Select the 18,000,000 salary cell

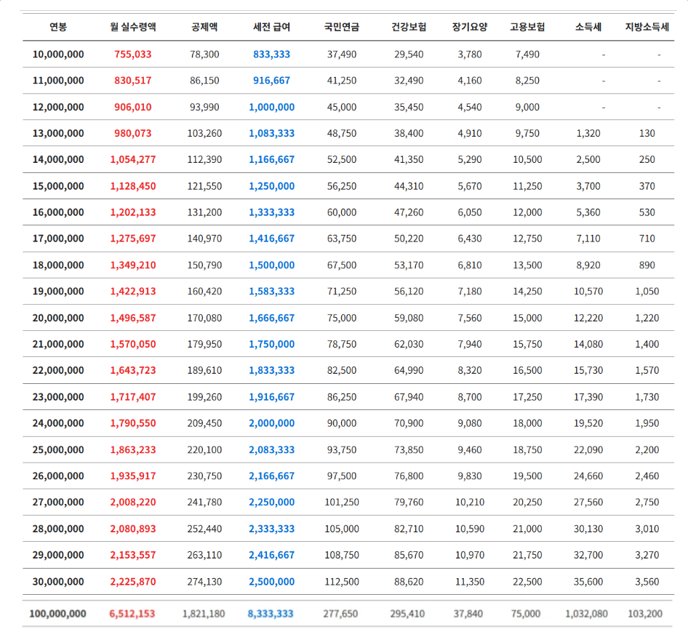pyautogui.click(x=58, y=265)
